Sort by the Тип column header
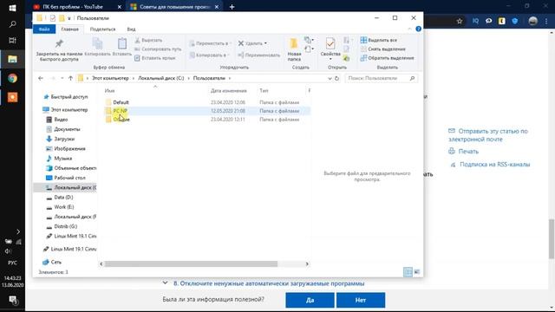555x312 pixels. [264, 91]
